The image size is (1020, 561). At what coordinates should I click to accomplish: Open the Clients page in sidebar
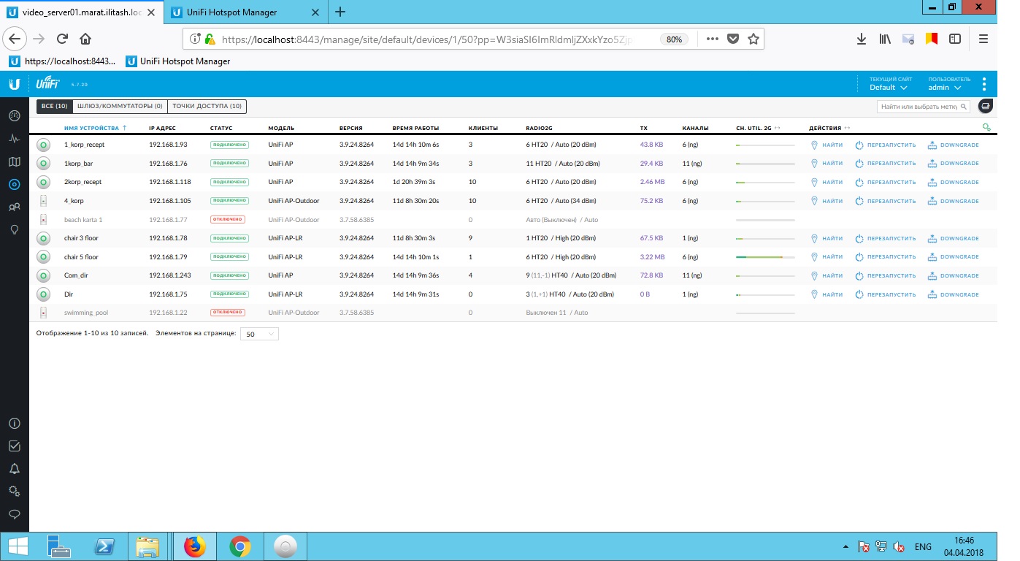coord(14,207)
